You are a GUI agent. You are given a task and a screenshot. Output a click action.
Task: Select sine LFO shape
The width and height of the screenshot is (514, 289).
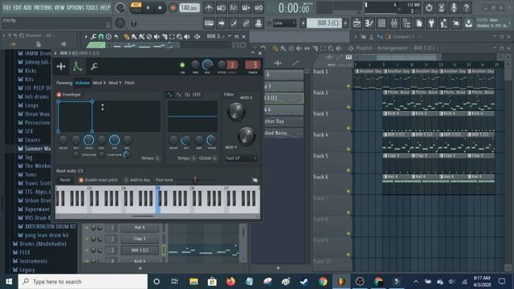point(169,95)
